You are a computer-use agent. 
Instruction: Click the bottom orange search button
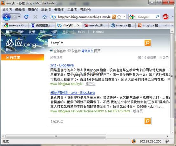point(147,121)
